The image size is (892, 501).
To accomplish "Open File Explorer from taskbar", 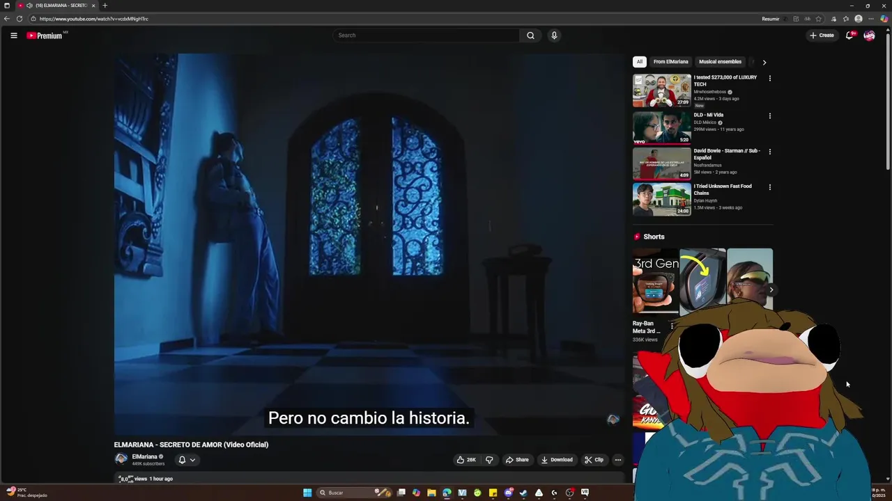I will click(x=431, y=493).
